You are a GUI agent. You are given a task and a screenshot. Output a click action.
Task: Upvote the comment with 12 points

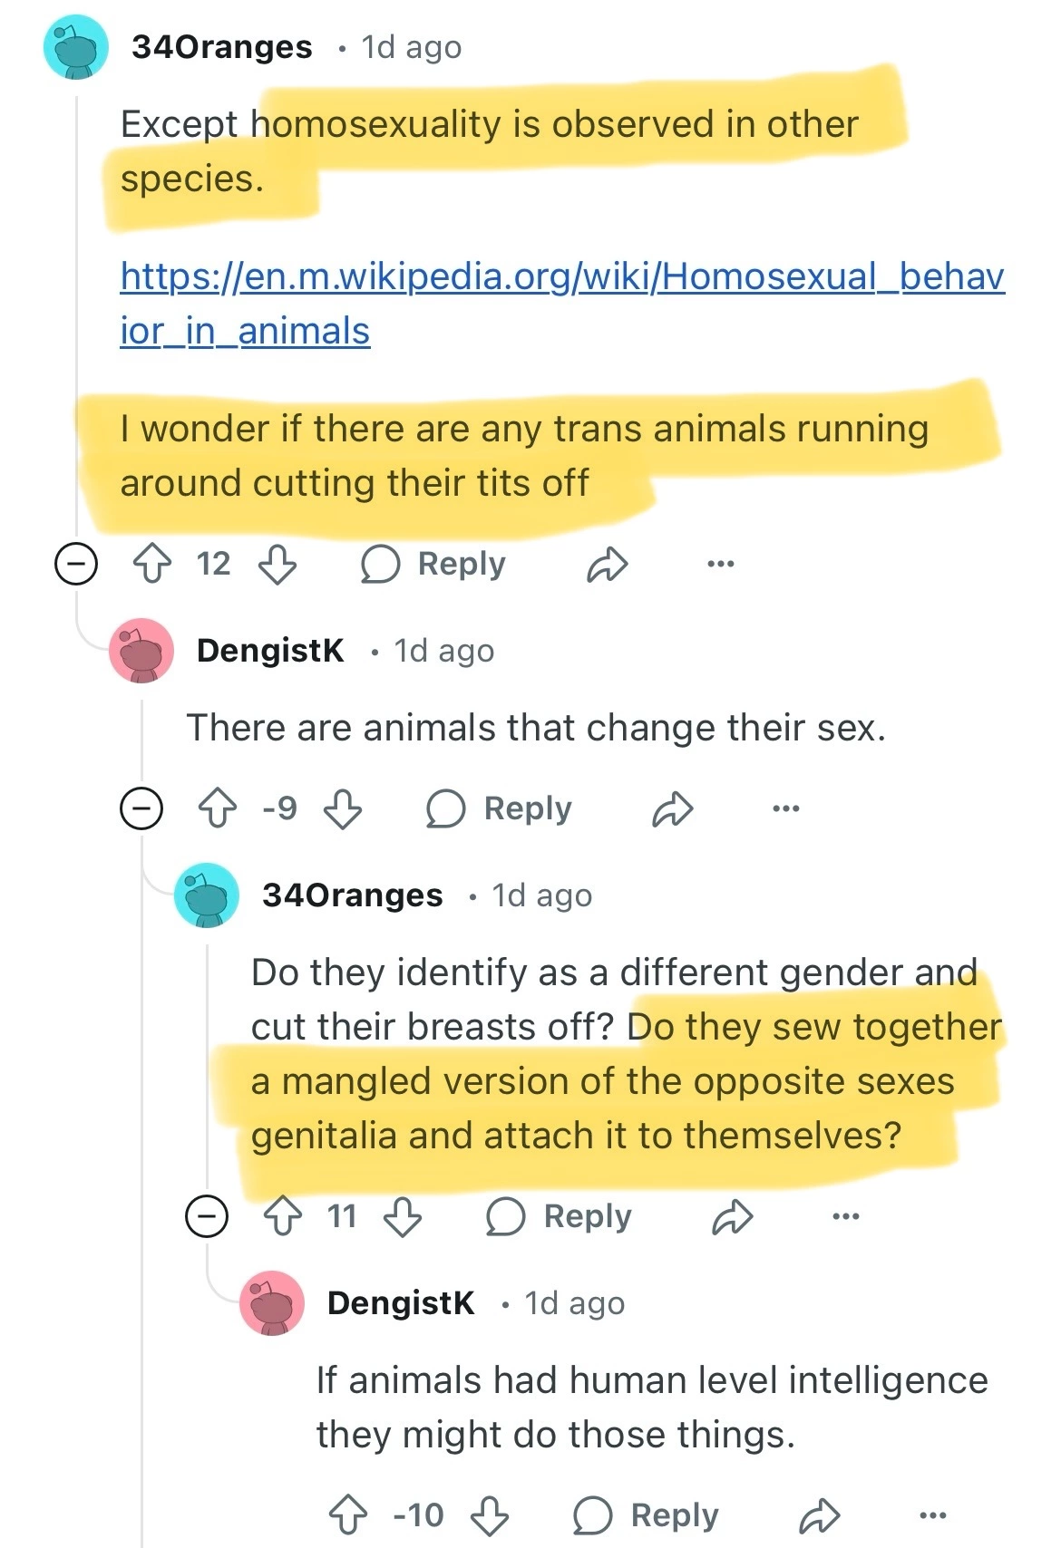[x=152, y=565]
